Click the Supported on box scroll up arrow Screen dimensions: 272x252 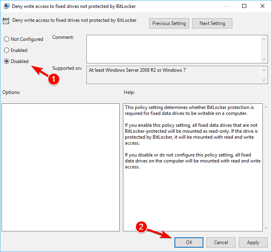click(264, 70)
